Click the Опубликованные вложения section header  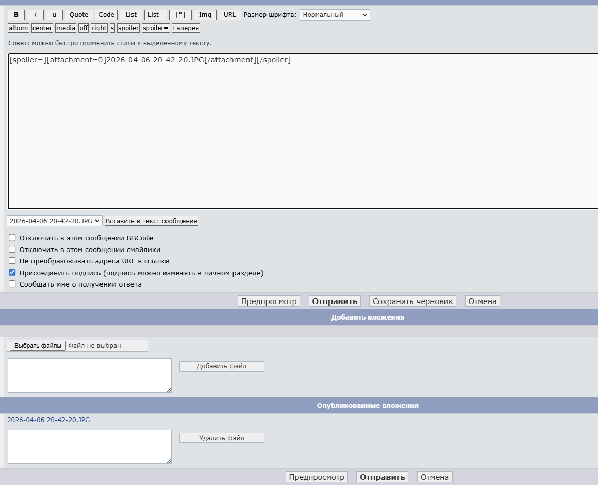367,405
